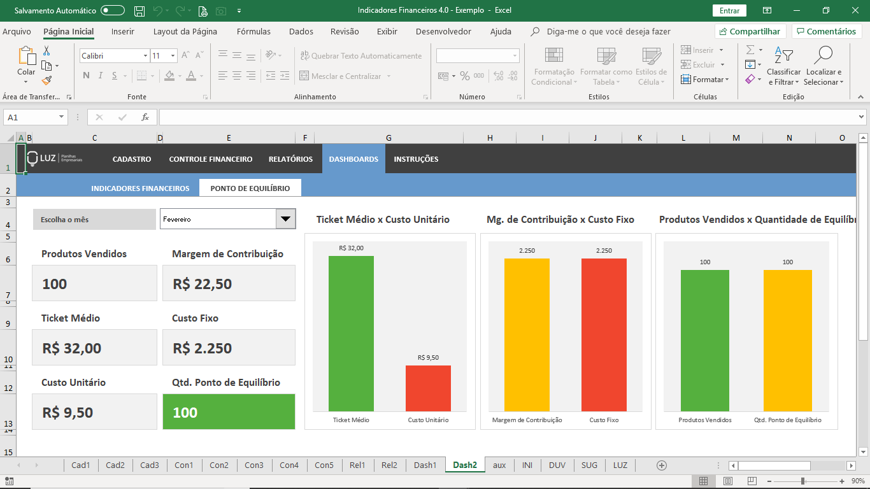The height and width of the screenshot is (489, 870).
Task: Toggle bold N formatting button
Action: [86, 76]
